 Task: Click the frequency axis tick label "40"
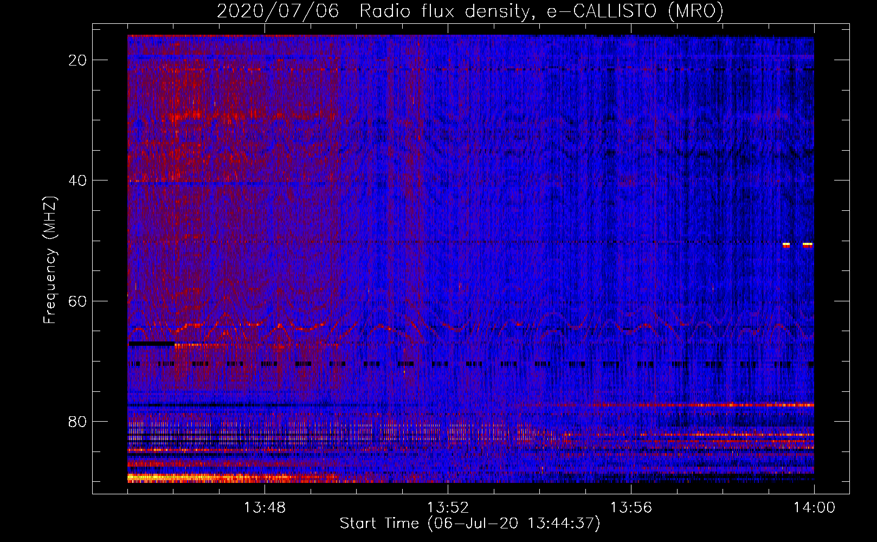(78, 180)
